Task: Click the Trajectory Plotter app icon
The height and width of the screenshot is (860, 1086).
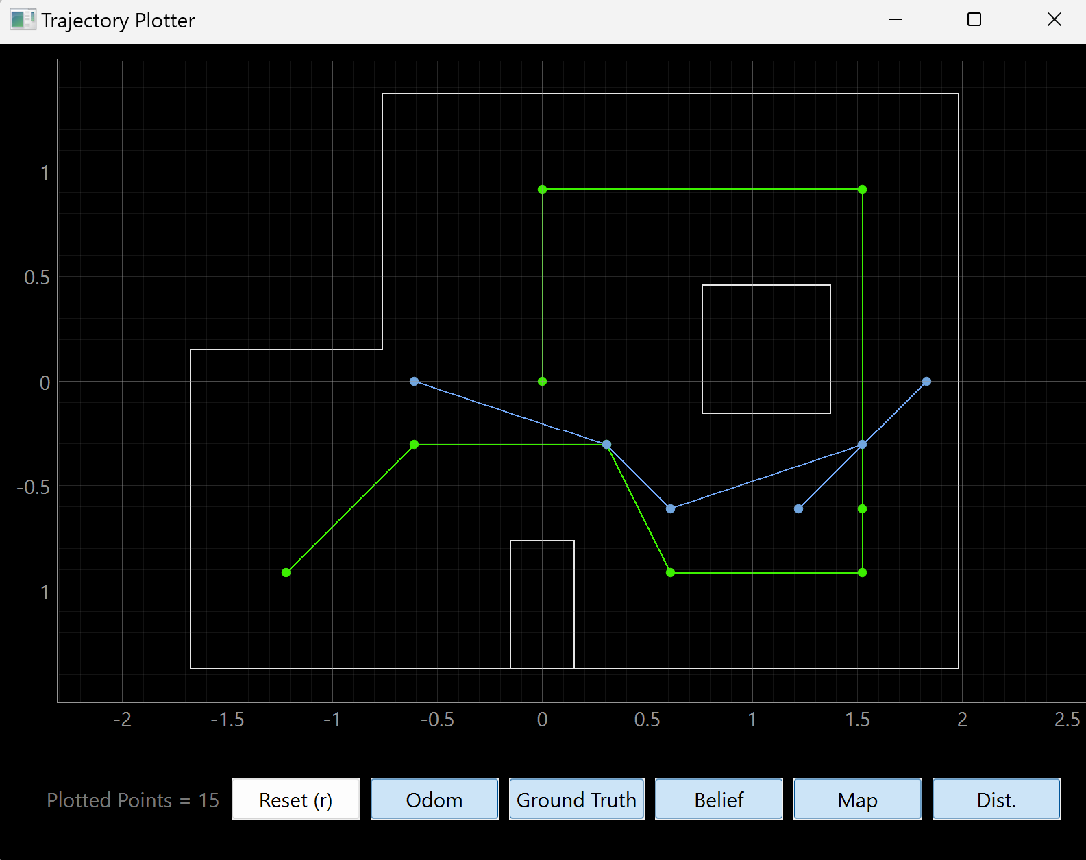Action: click(23, 20)
